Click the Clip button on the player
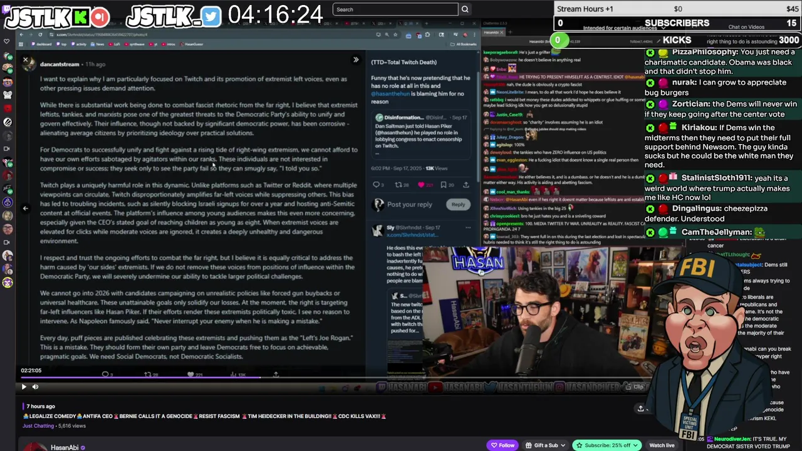This screenshot has width=802, height=451. tap(635, 386)
